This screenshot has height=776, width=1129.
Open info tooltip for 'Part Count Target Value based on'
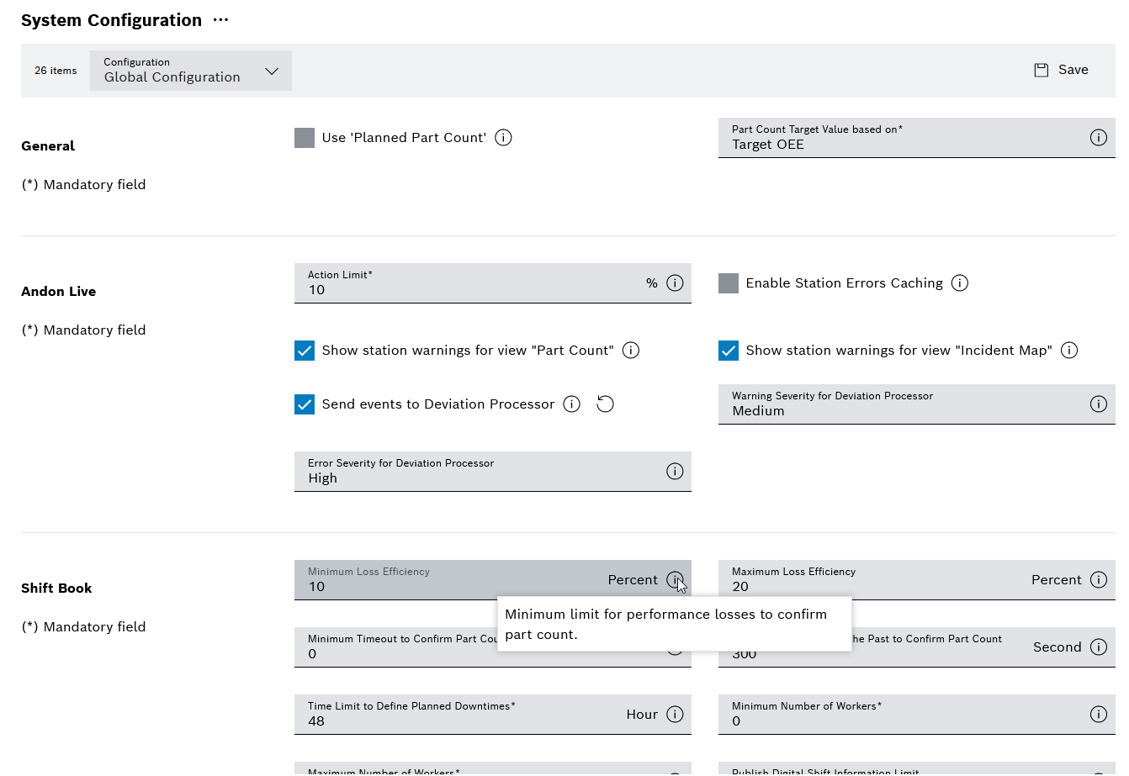[x=1099, y=137]
